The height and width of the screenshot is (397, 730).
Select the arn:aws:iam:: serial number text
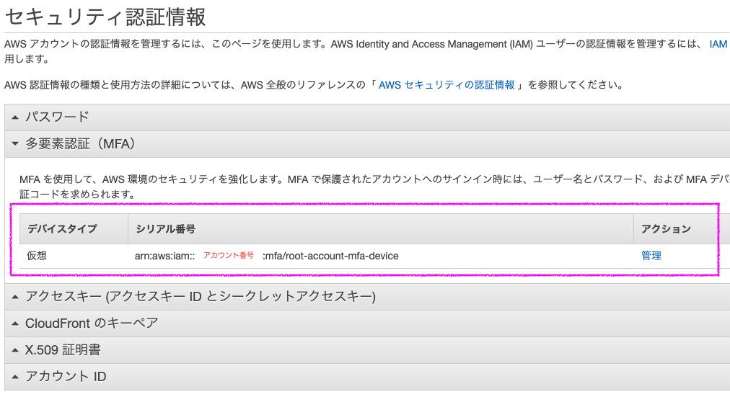click(164, 257)
